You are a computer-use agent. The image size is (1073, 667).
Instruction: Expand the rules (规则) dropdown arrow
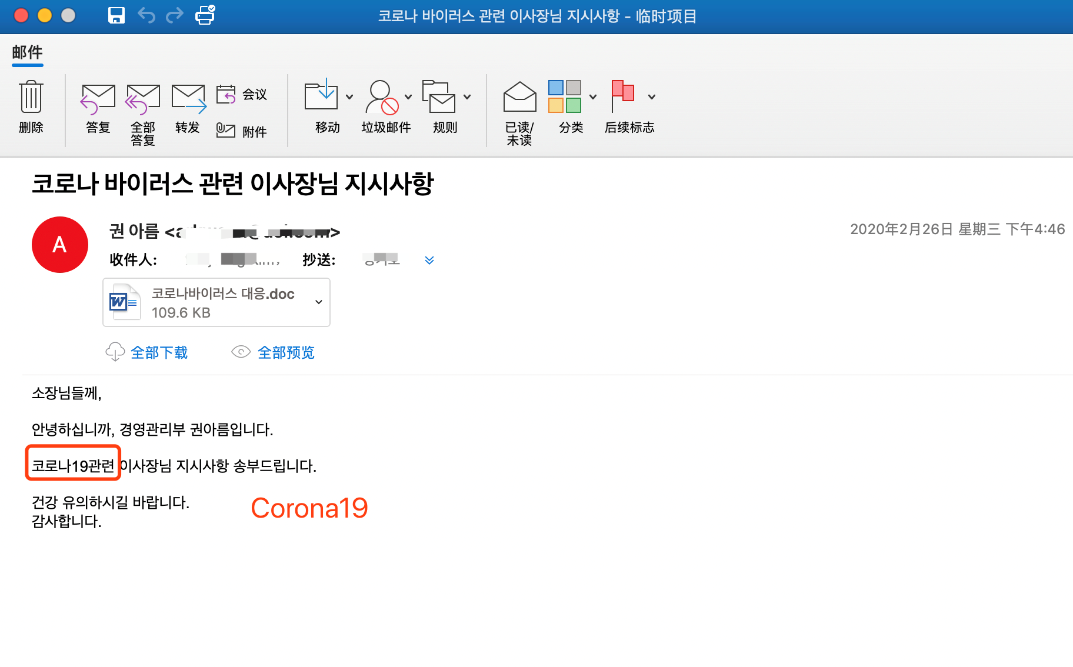click(467, 97)
